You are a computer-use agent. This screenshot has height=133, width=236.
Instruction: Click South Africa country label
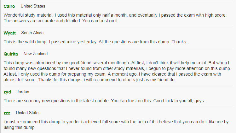(32, 33)
